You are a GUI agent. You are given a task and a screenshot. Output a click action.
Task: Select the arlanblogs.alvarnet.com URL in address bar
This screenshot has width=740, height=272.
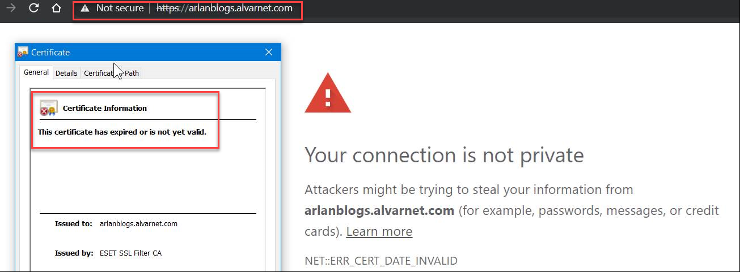click(x=225, y=8)
